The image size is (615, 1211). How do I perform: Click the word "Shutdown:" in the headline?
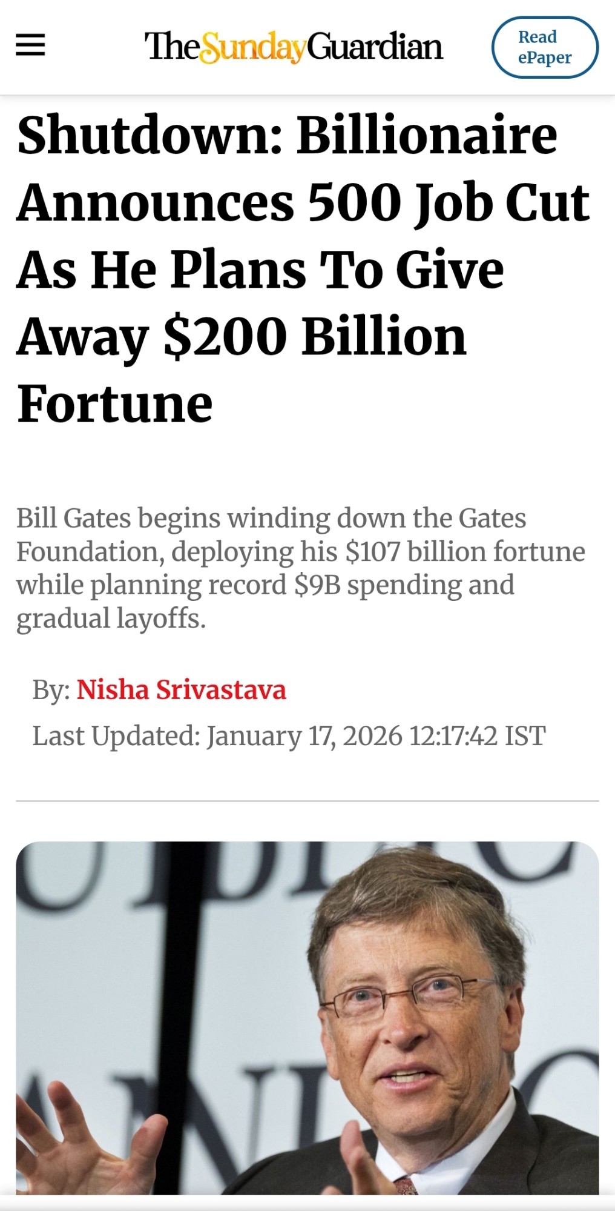tap(150, 134)
